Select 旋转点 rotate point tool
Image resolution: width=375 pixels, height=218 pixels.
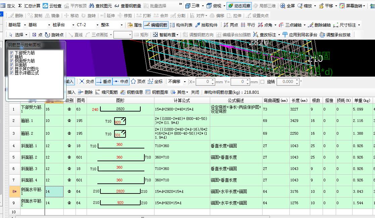pos(54,35)
